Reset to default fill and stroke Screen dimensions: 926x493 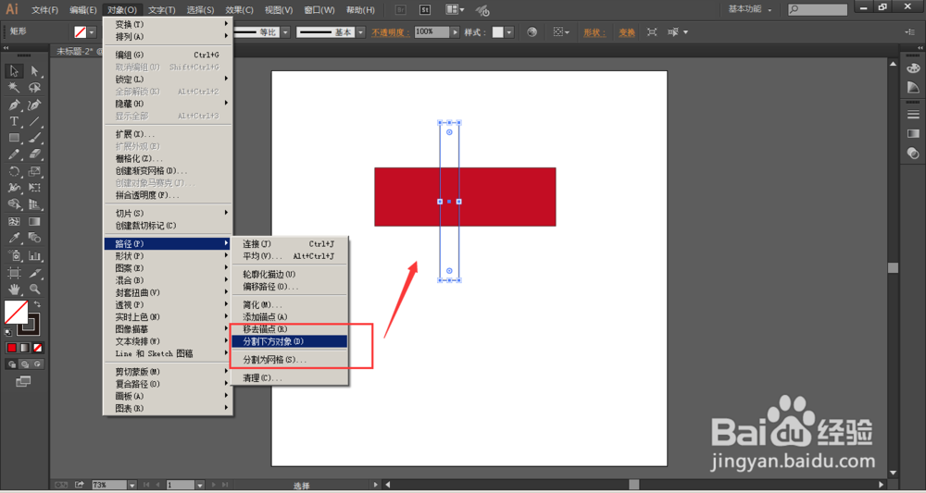point(7,333)
